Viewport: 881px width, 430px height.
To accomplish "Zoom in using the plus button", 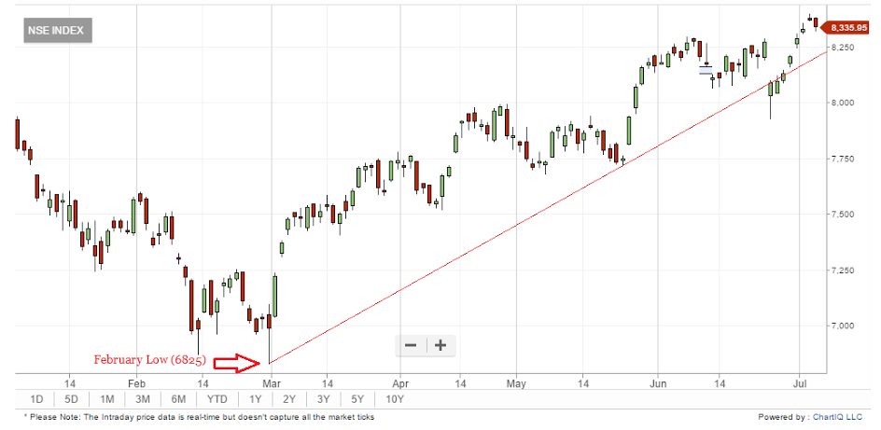I will tap(440, 345).
